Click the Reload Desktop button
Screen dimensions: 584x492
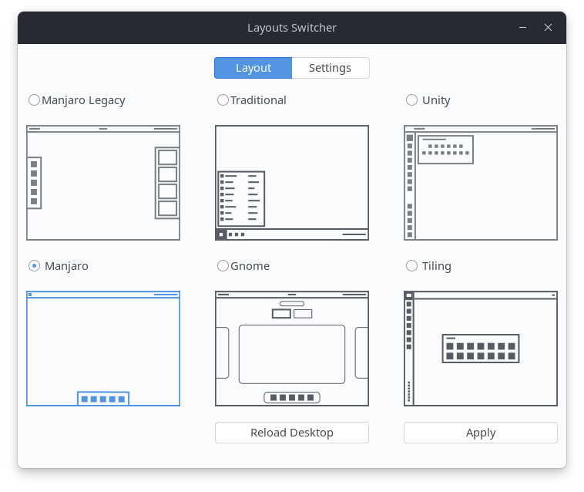point(292,433)
